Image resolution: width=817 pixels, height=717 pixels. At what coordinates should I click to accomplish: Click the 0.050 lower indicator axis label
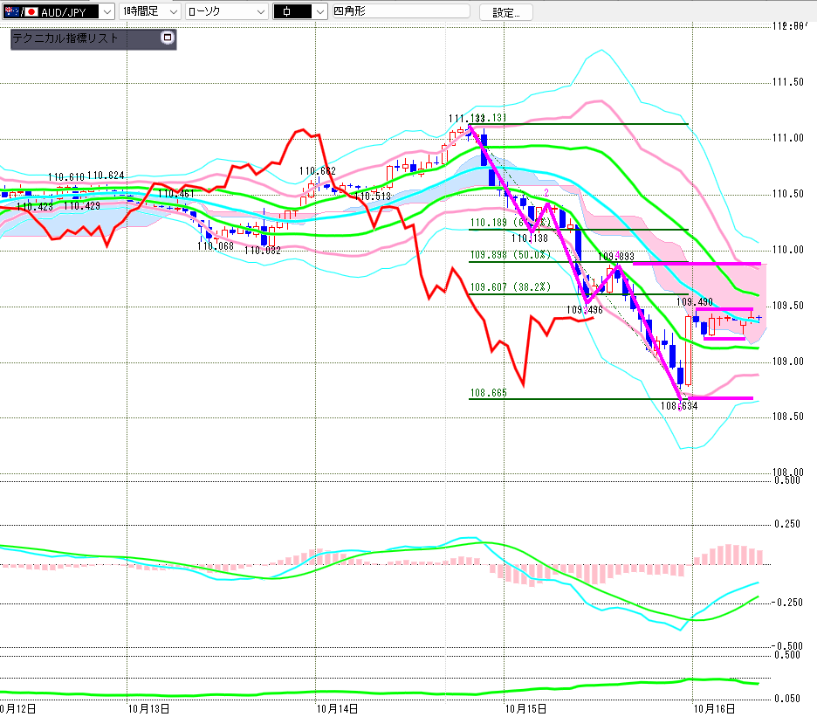(787, 699)
